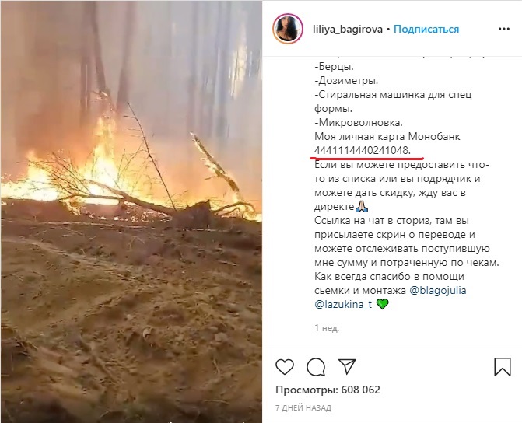Like the post with the heart icon
This screenshot has width=522, height=423.
285,367
